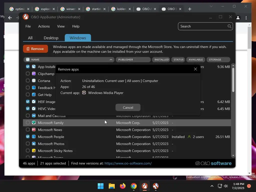Check the Microsoft News checkbox
The height and width of the screenshot is (192, 256).
point(28,130)
